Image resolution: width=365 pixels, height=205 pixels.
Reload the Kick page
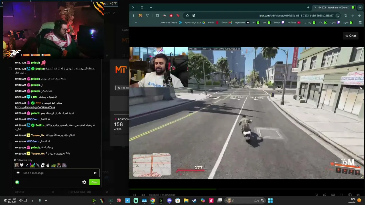[x=346, y=16]
